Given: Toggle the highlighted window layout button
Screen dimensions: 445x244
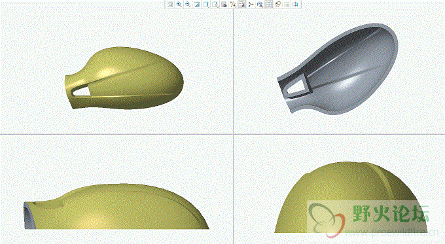Looking at the screenshot, I should (x=268, y=5).
